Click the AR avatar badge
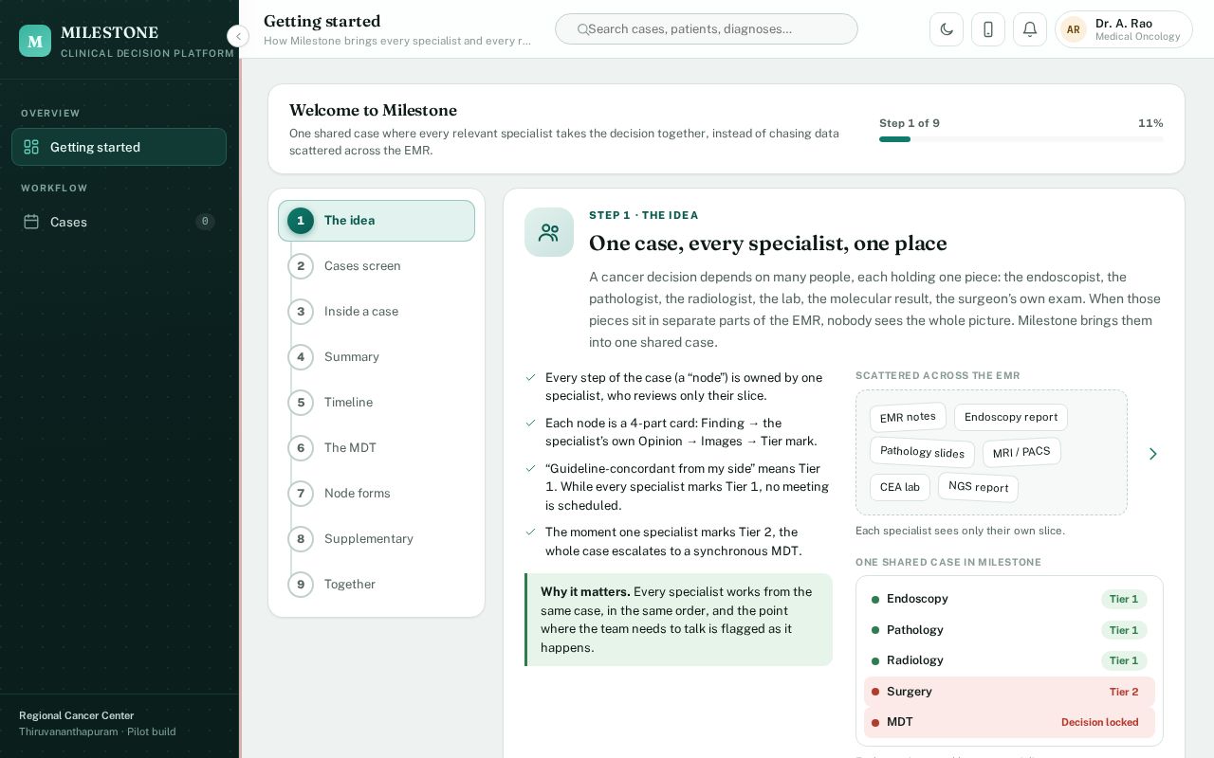1214x758 pixels. coord(1073,29)
